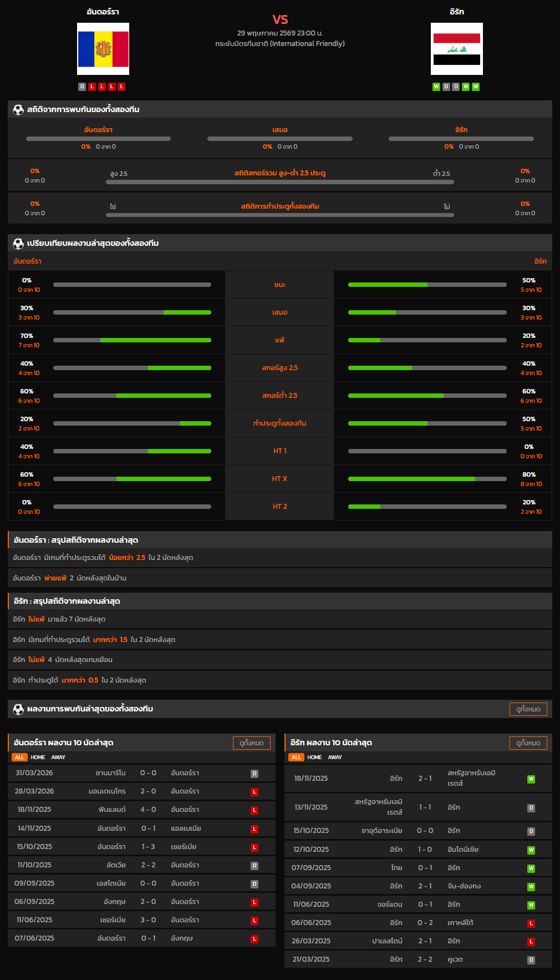Image resolution: width=560 pixels, height=980 pixels.
Task: Click L badge on Finland 4-0 Andorra row
Action: pyautogui.click(x=254, y=810)
